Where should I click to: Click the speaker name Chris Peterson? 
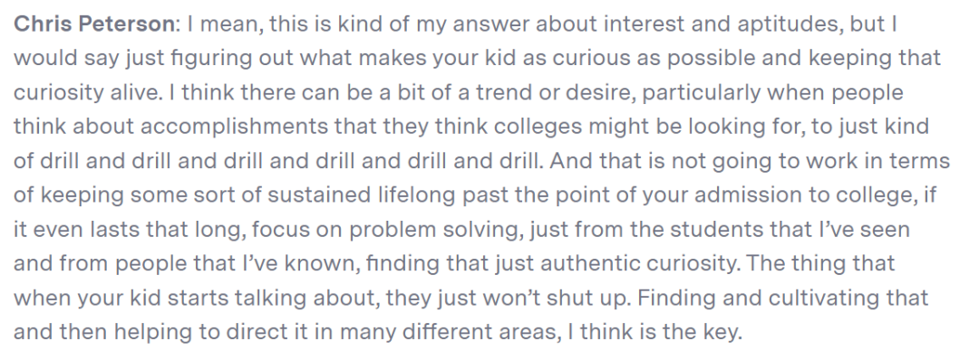[93, 24]
